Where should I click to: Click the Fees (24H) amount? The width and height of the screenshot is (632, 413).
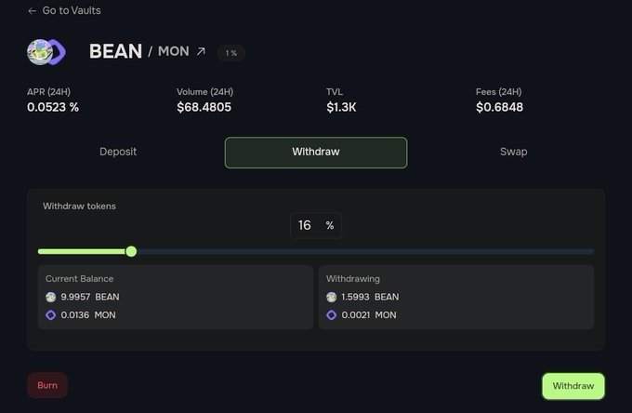point(499,107)
